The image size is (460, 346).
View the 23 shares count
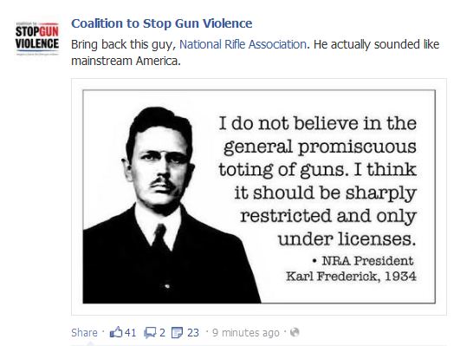tap(193, 332)
